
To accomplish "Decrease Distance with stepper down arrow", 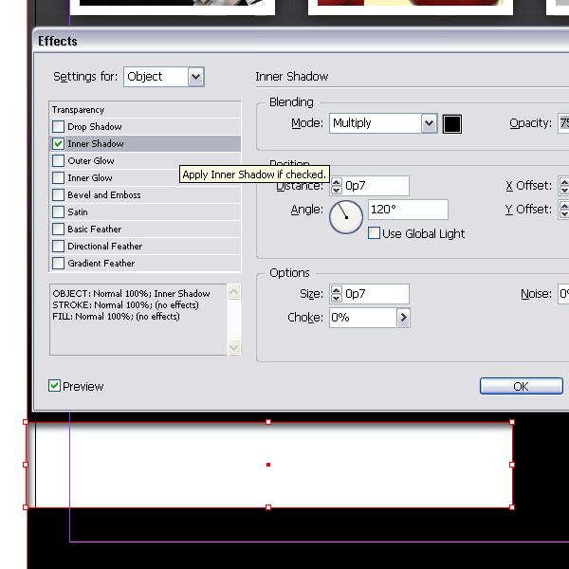I will pos(337,191).
